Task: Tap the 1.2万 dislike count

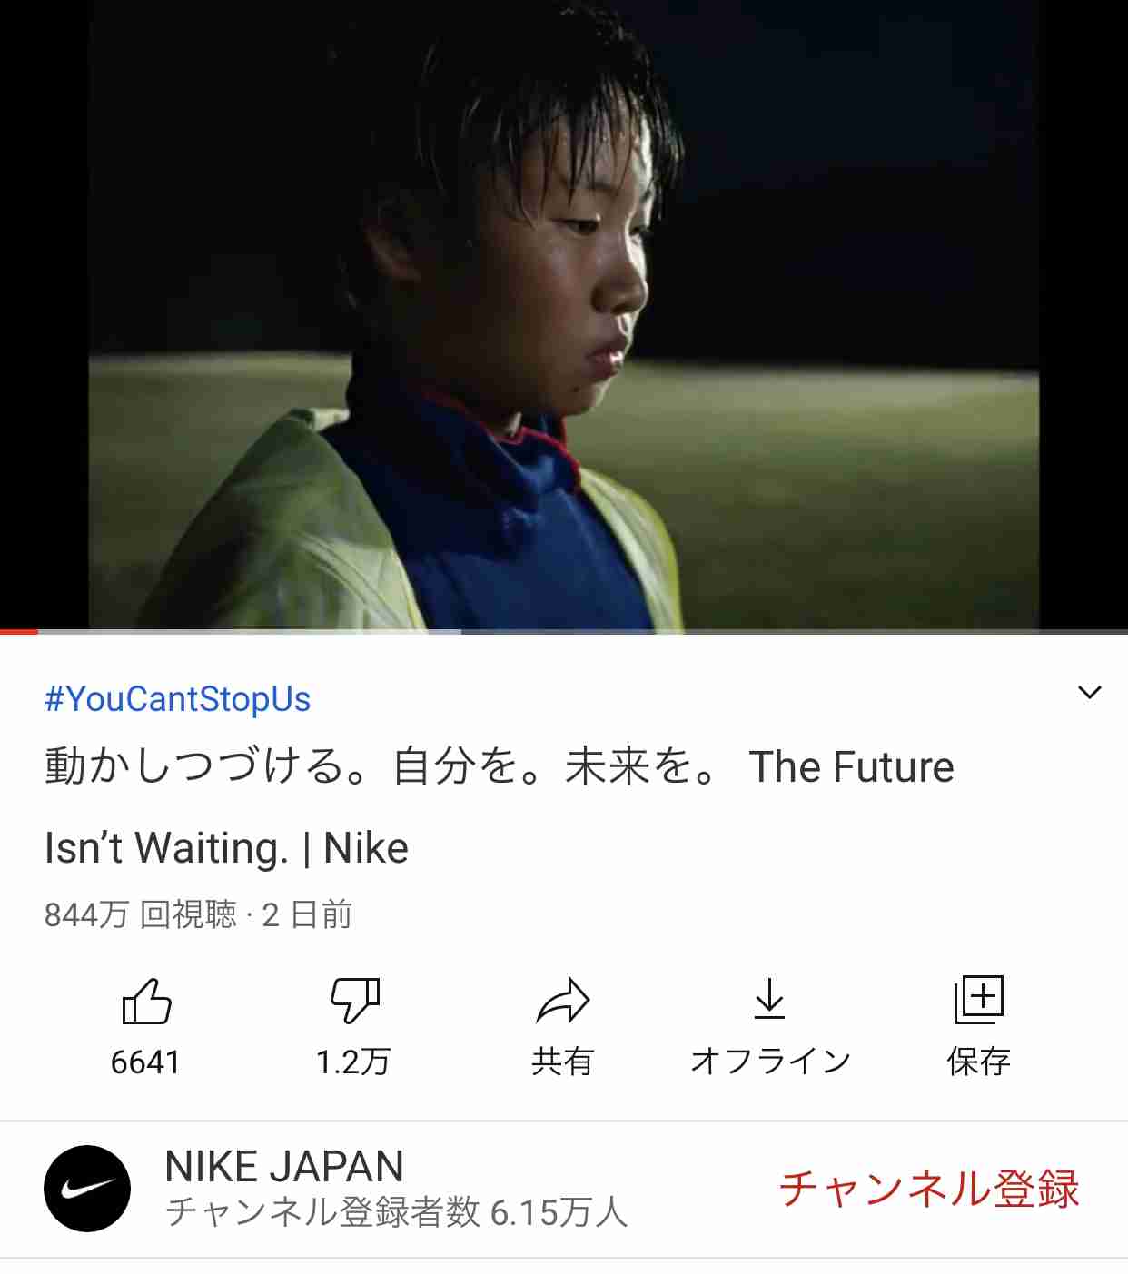Action: tap(353, 1062)
